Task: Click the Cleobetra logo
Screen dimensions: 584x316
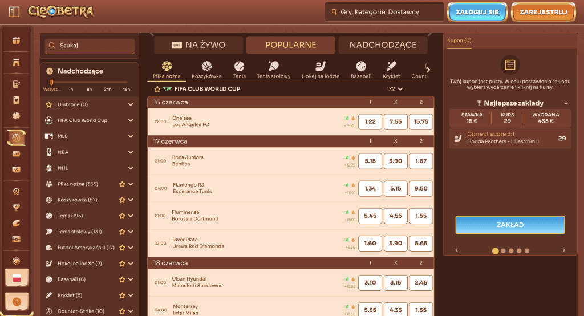Action: (x=60, y=11)
